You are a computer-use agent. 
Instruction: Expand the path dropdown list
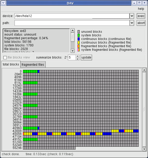pos(132,23)
